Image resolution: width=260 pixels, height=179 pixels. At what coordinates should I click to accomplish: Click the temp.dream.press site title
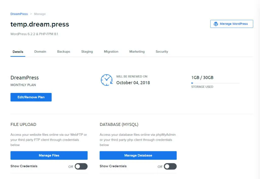click(x=40, y=24)
